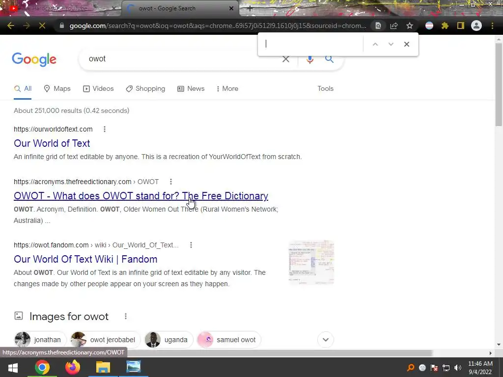This screenshot has height=377, width=503.
Task: Switch to the Shopping results tab
Action: 145,89
